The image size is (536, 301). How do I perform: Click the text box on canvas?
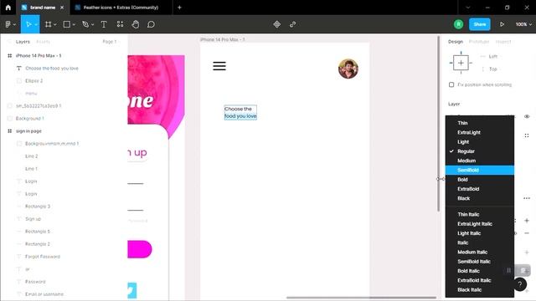pyautogui.click(x=240, y=112)
